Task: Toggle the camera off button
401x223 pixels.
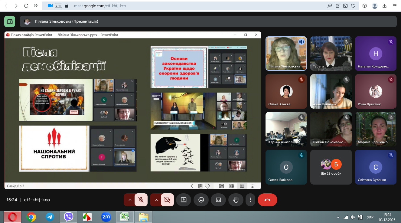Action: (x=167, y=200)
